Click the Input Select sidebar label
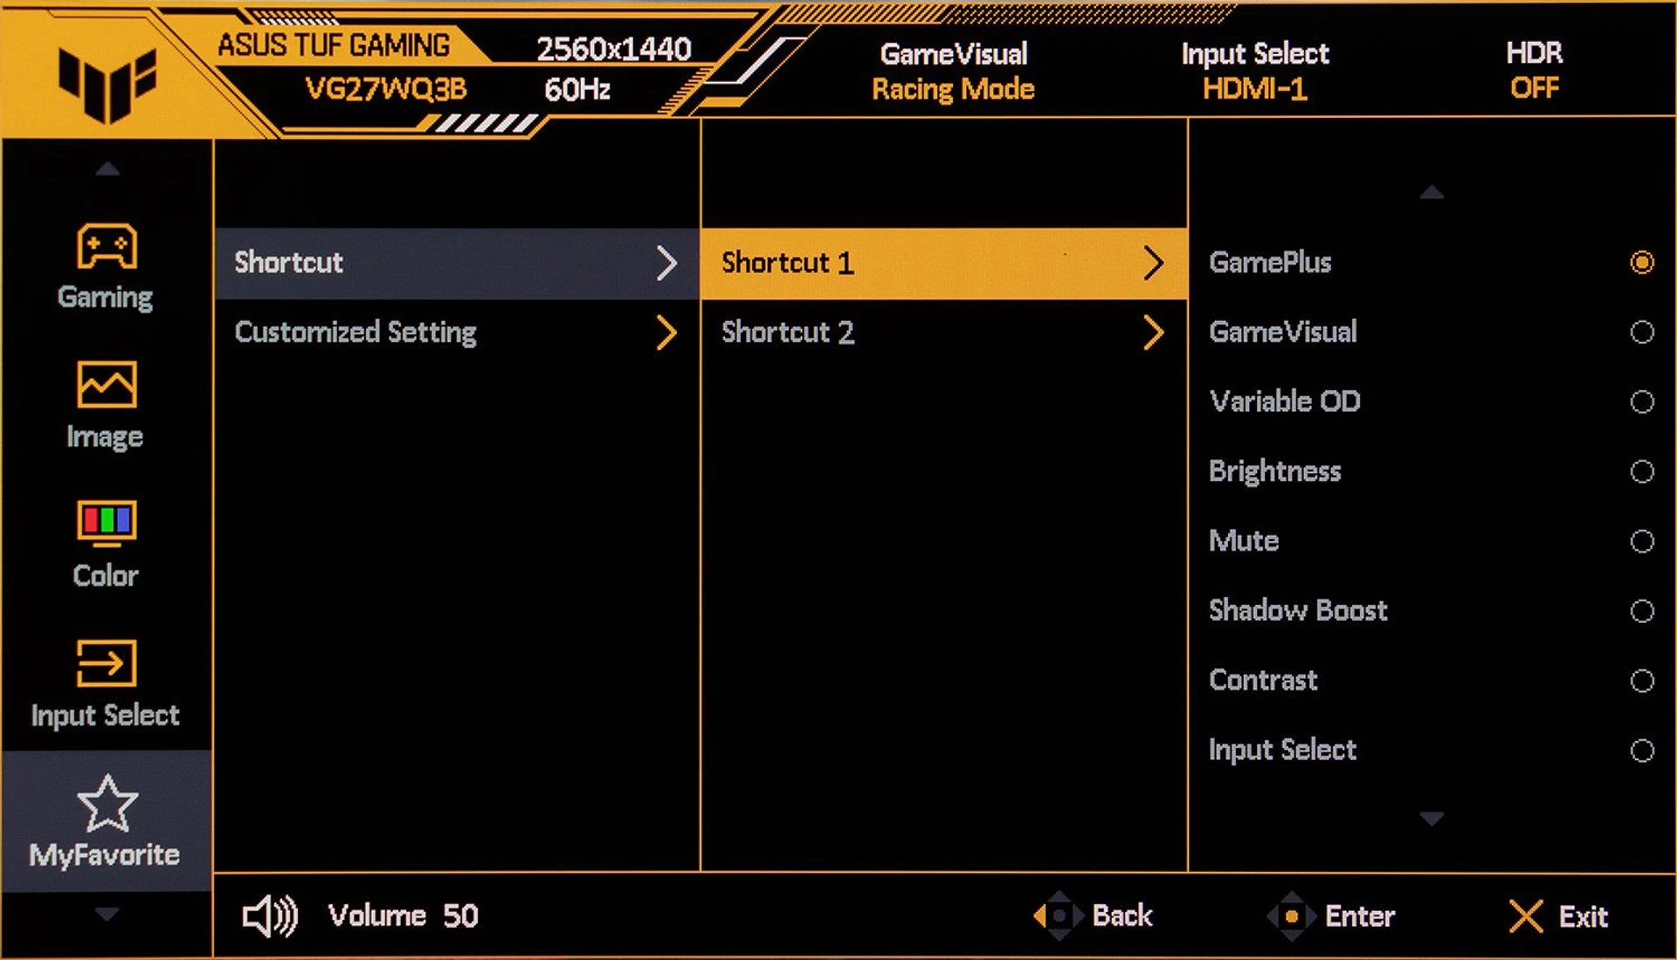1677x960 pixels. [105, 717]
